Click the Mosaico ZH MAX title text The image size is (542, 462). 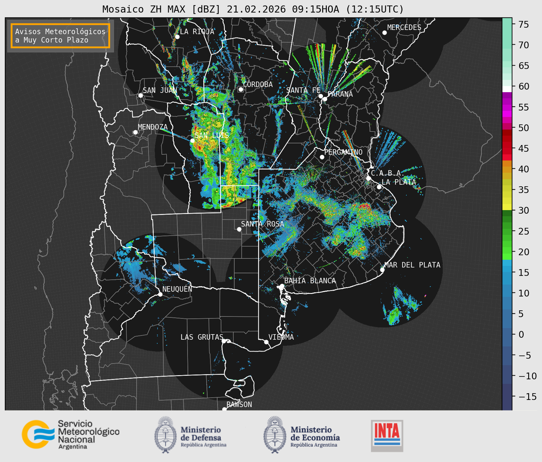[253, 9]
